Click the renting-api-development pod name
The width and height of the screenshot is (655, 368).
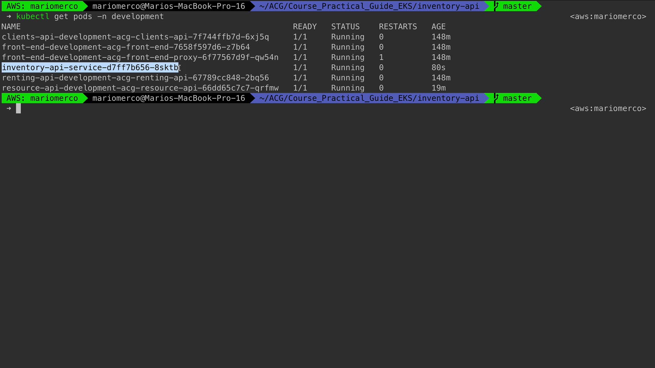(x=135, y=78)
